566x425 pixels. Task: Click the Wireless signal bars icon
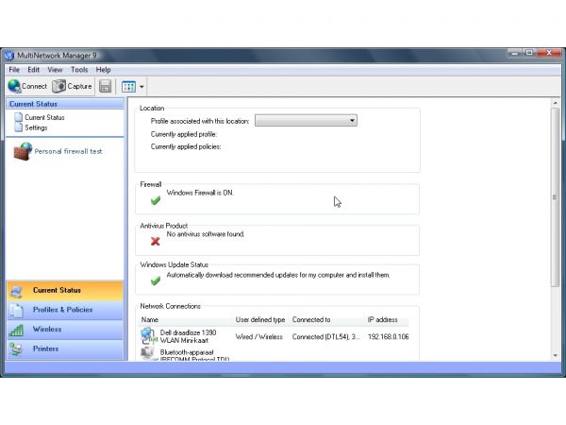[16, 330]
